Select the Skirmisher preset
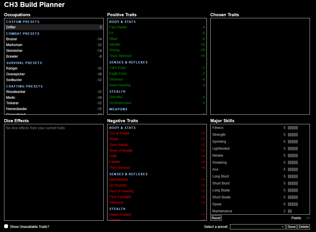This screenshot has width=316, height=232. (x=54, y=51)
